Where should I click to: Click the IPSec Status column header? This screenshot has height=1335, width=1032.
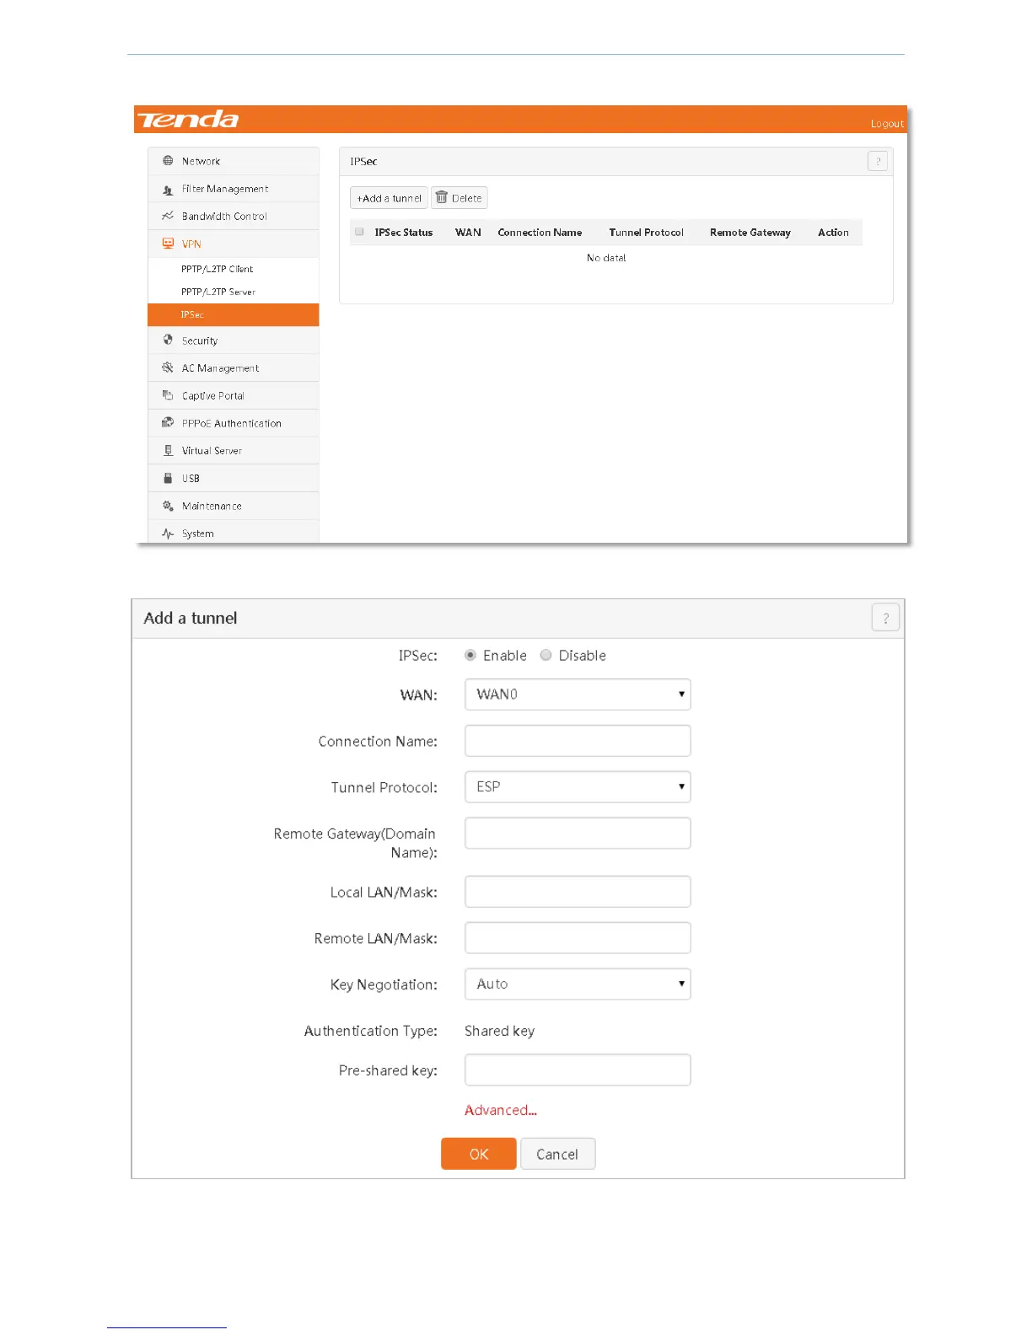(x=404, y=233)
